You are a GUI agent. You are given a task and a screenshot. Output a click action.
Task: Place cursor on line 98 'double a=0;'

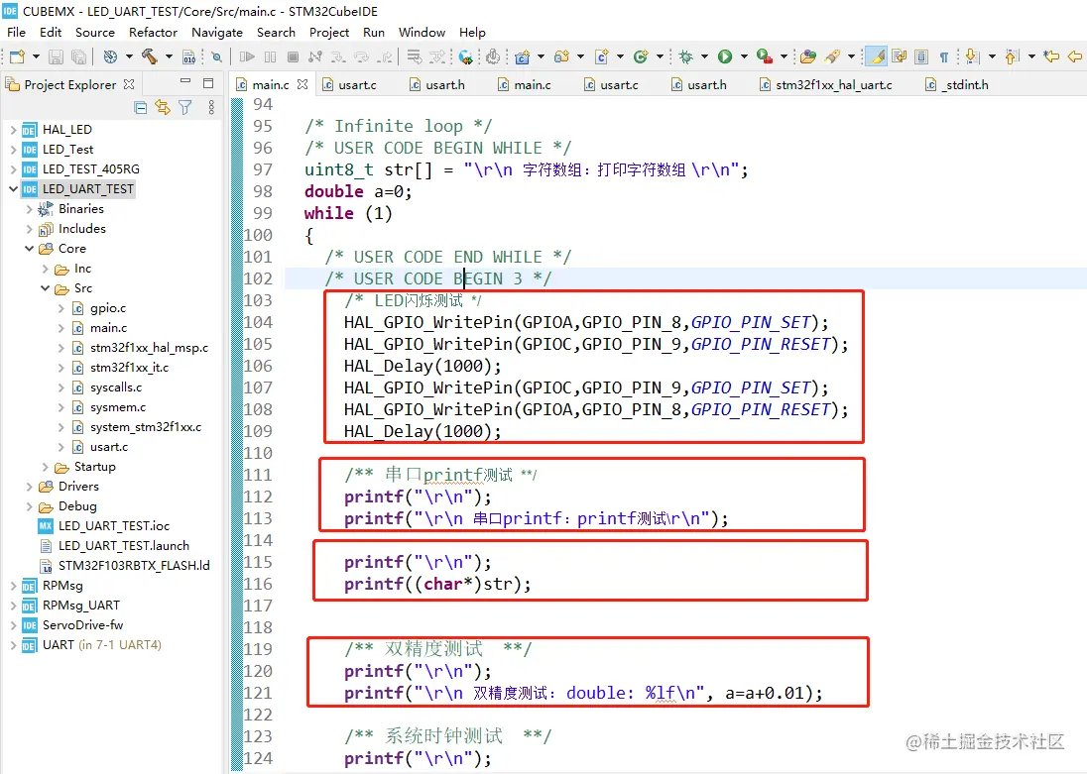tap(358, 191)
